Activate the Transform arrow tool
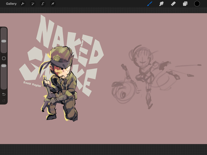 point(53,4)
